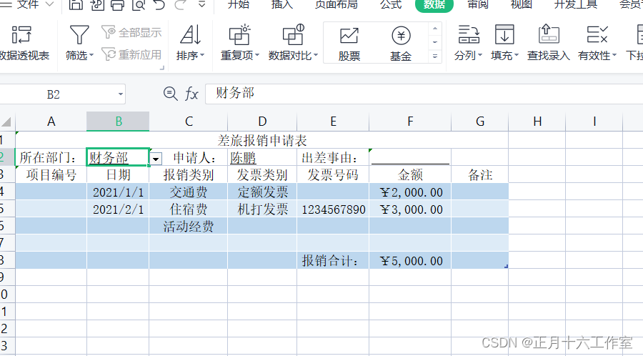Open the File menu
The image size is (643, 356).
pos(28,4)
